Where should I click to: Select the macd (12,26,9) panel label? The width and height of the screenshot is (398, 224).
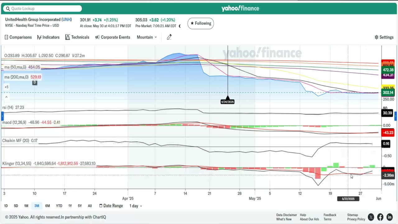pyautogui.click(x=31, y=123)
